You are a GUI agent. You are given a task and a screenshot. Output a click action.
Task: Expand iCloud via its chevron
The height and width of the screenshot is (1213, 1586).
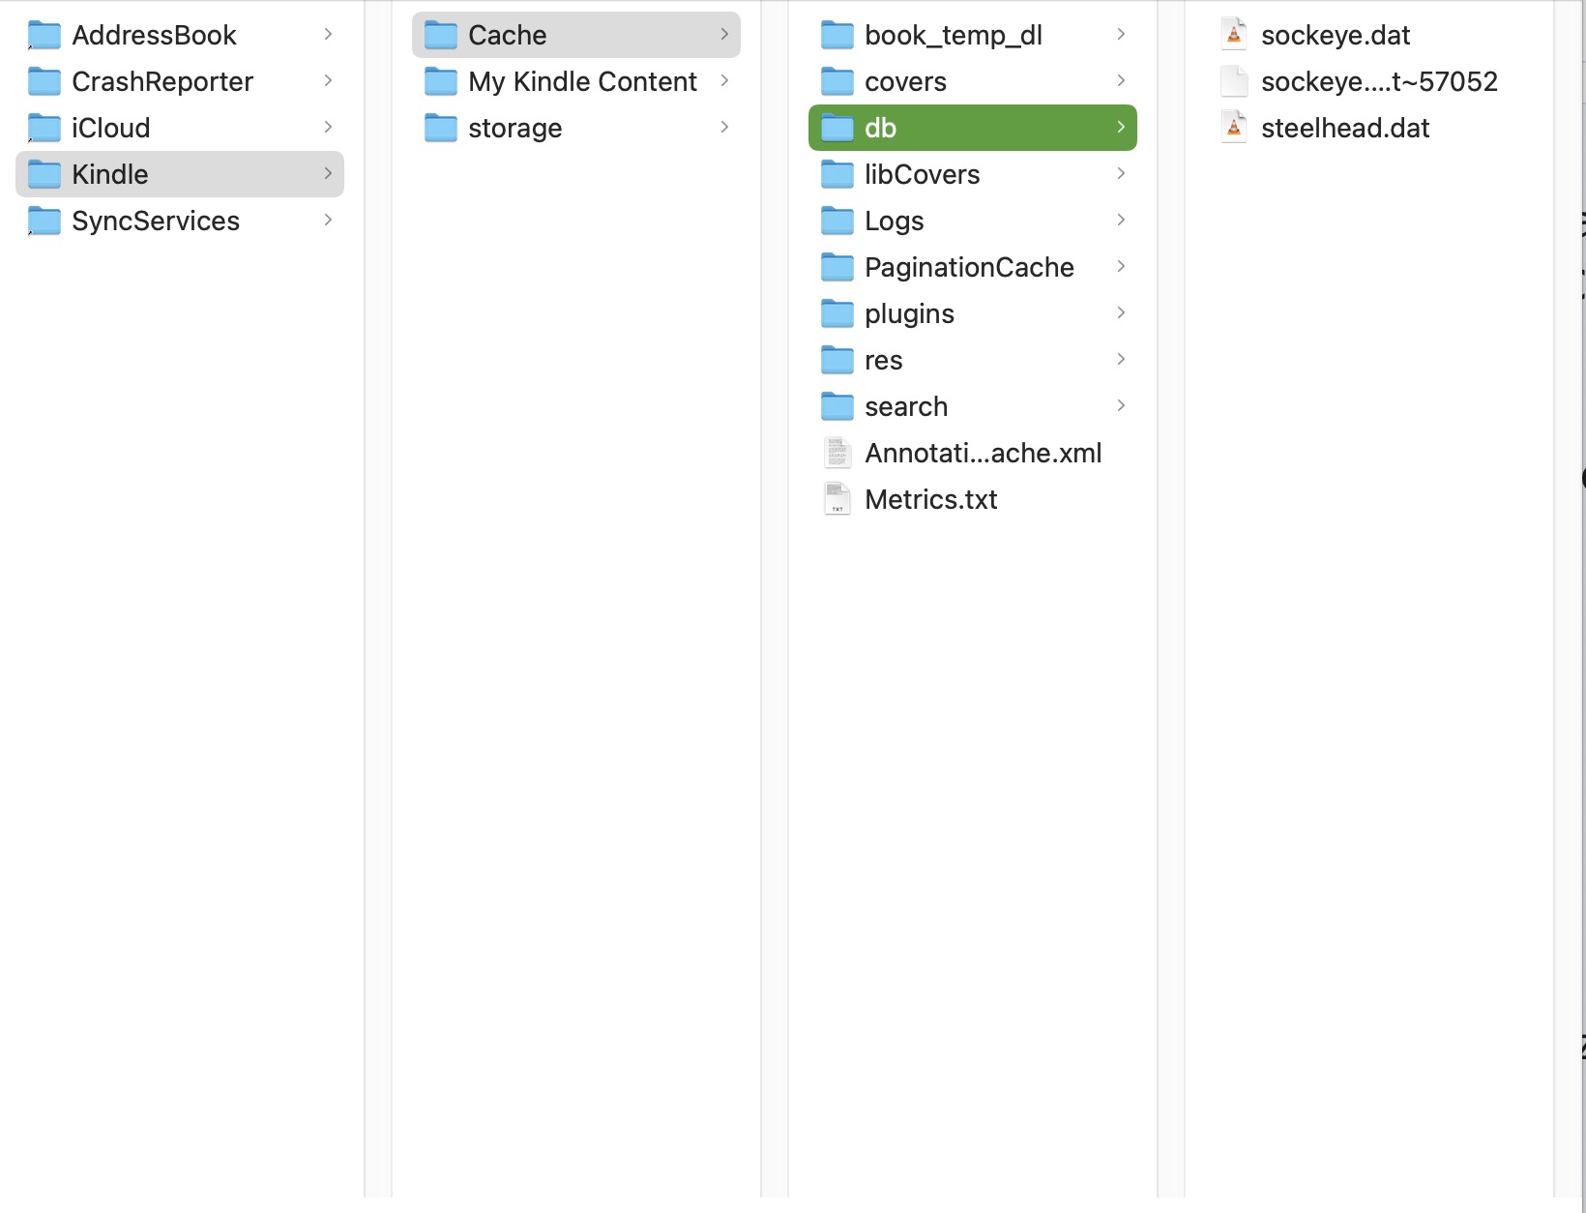tap(328, 128)
